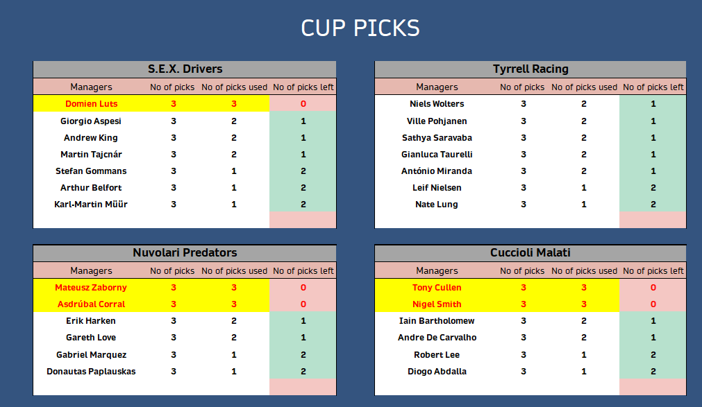Select Nate Lung's name cell
Screen dimensions: 702x407
pyautogui.click(x=437, y=205)
